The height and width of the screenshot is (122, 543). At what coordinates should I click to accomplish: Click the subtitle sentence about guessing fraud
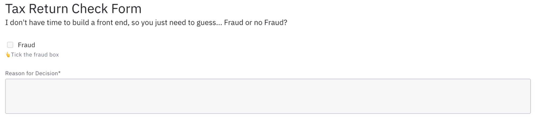[146, 23]
